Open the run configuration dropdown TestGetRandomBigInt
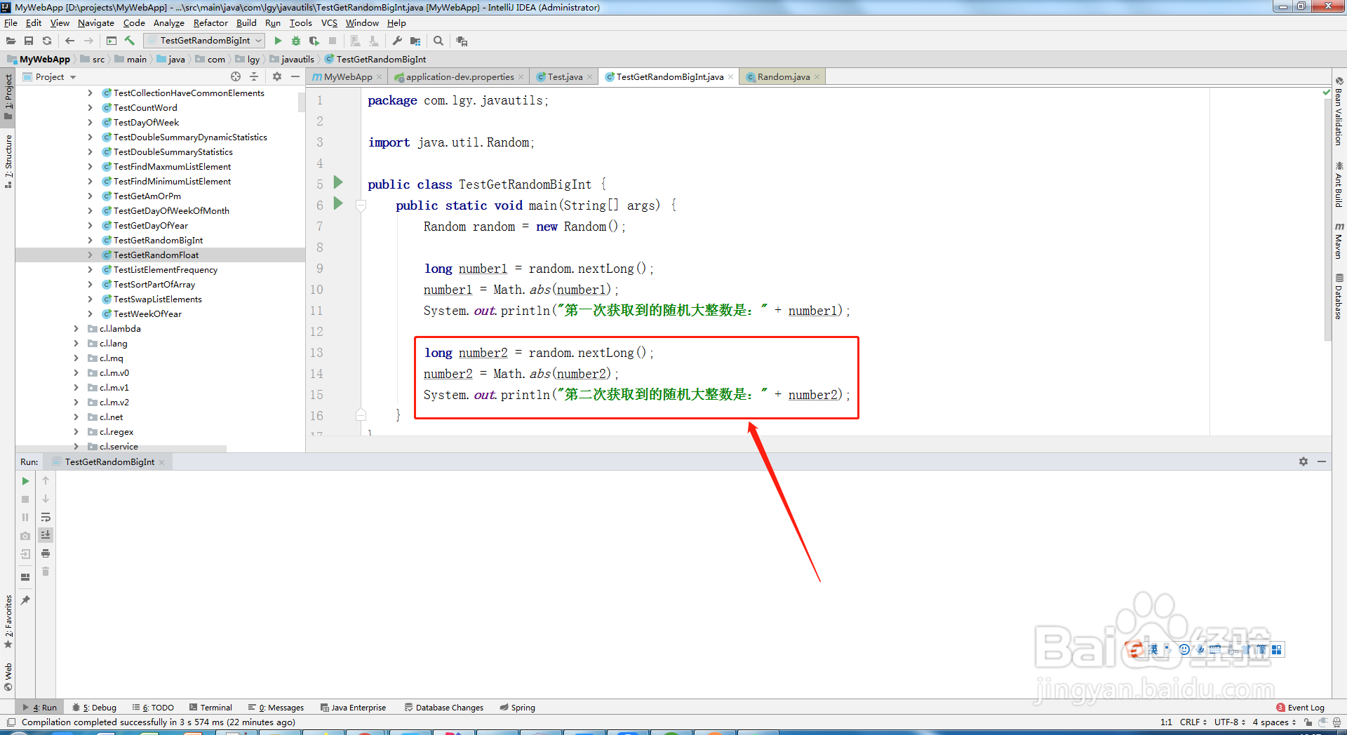1347x735 pixels. pyautogui.click(x=204, y=41)
